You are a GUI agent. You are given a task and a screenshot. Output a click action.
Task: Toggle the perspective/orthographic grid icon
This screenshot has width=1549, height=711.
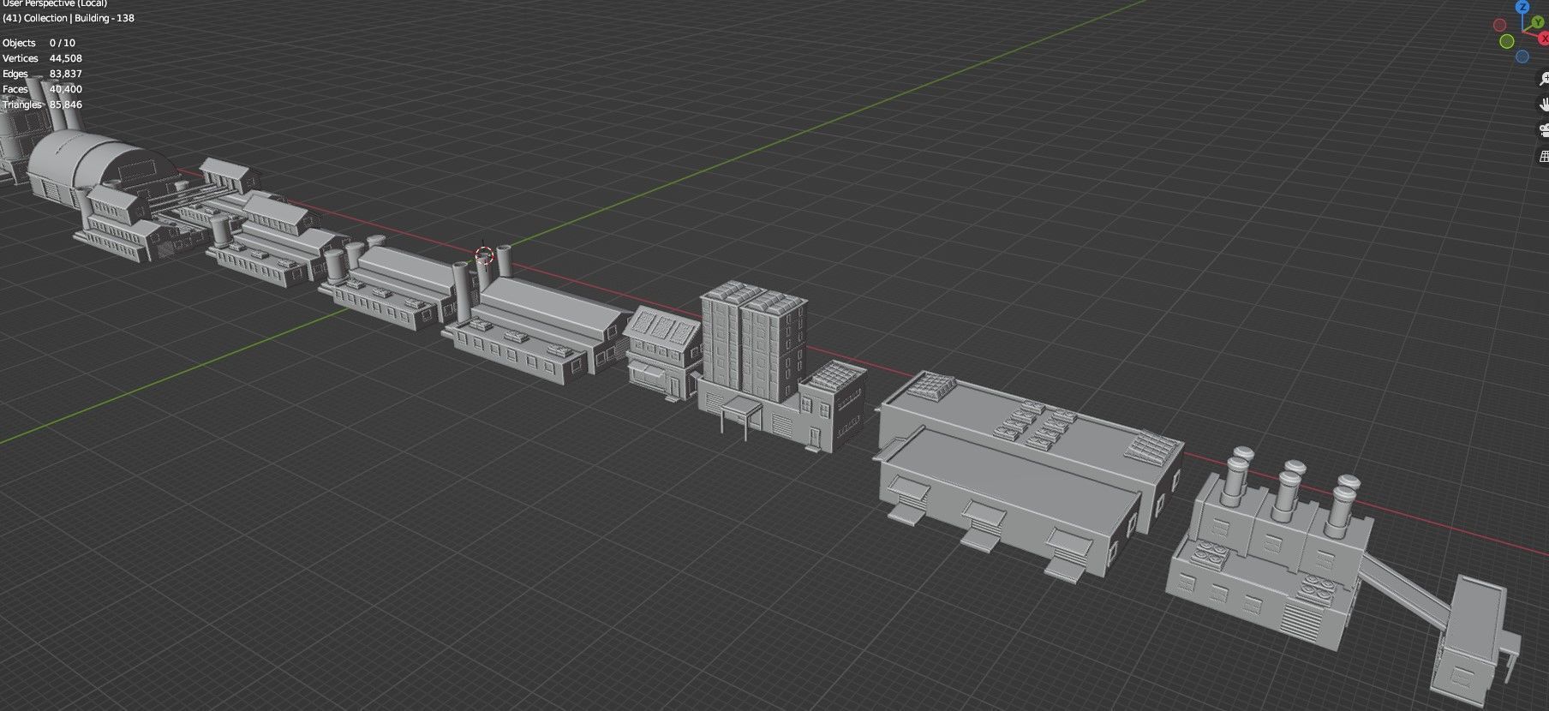pyautogui.click(x=1543, y=156)
